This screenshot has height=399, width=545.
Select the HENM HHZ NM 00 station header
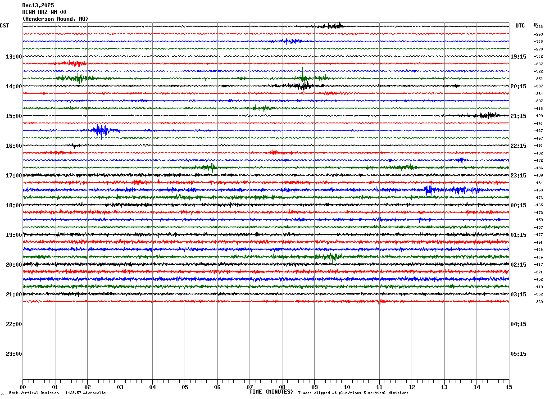click(x=44, y=12)
